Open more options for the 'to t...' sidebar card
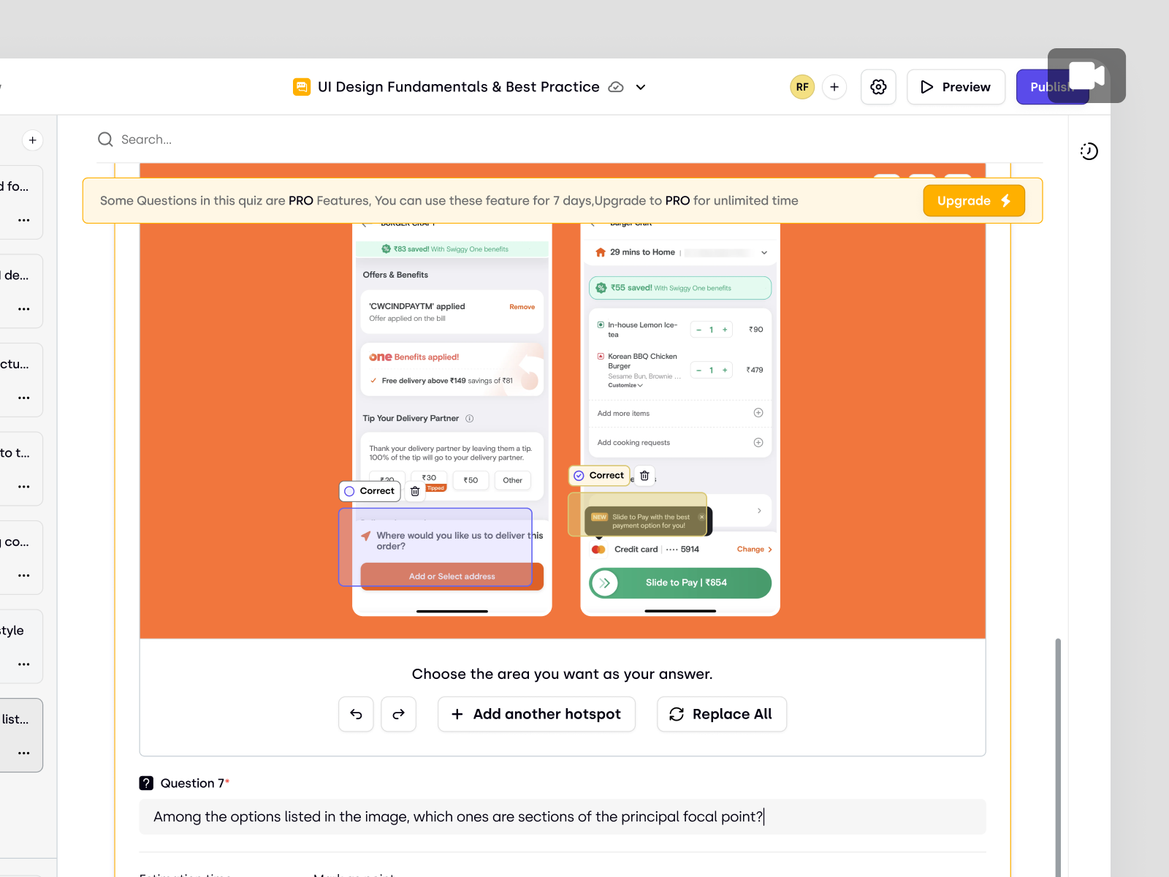 (24, 487)
